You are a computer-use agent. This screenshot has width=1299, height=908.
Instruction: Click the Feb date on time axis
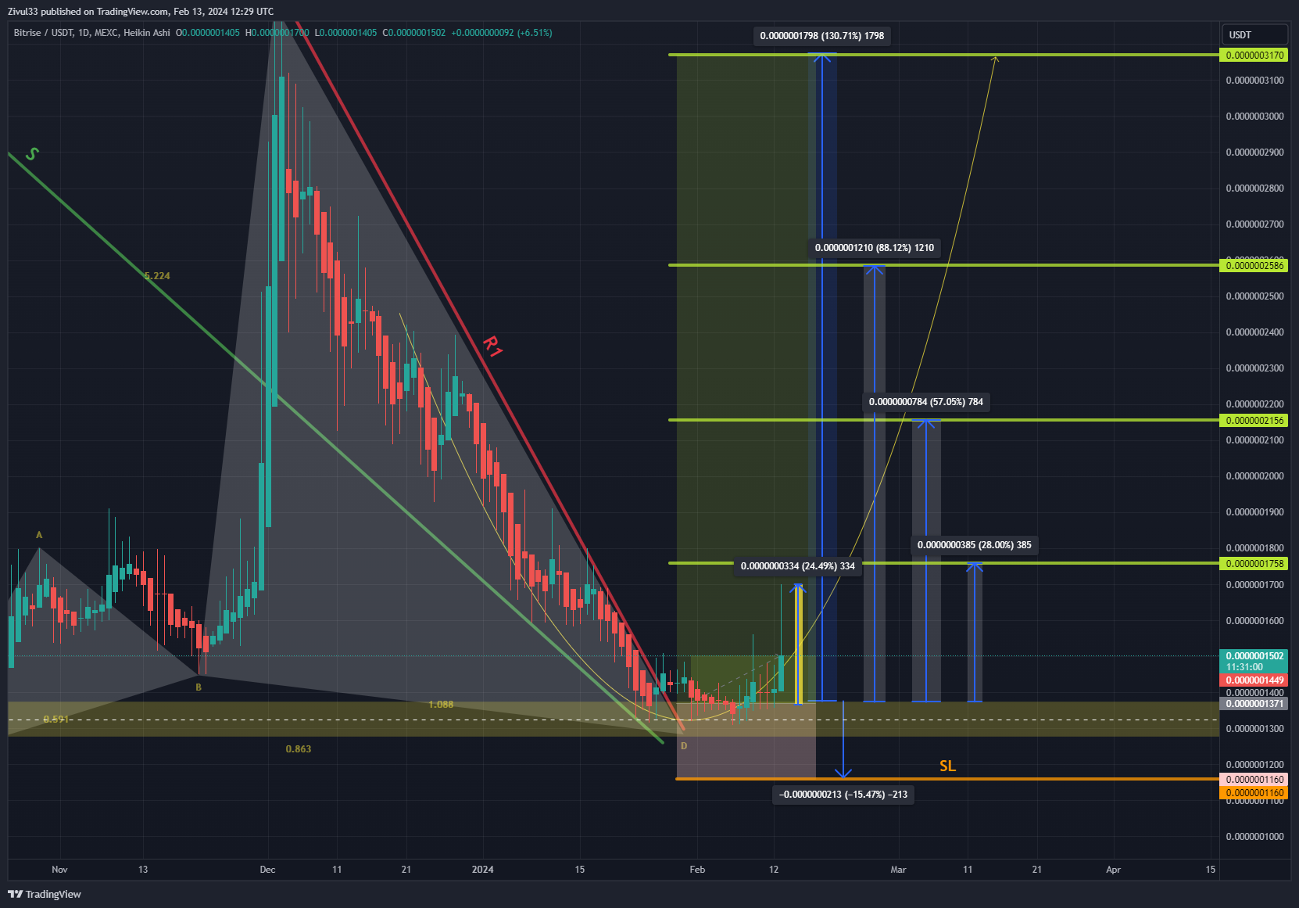pyautogui.click(x=697, y=870)
